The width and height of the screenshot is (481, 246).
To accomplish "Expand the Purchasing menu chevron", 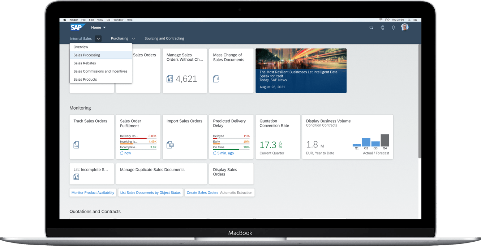I will point(133,39).
